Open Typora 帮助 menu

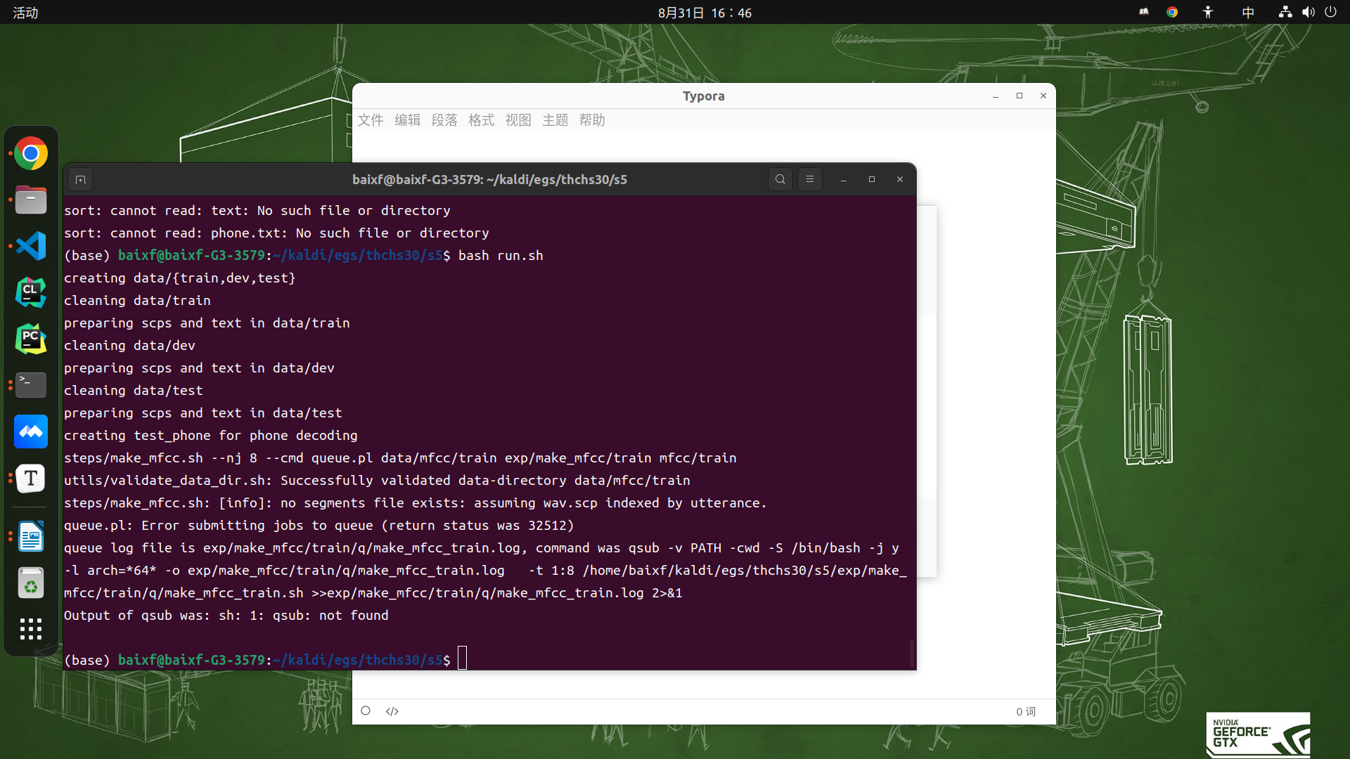click(x=592, y=120)
